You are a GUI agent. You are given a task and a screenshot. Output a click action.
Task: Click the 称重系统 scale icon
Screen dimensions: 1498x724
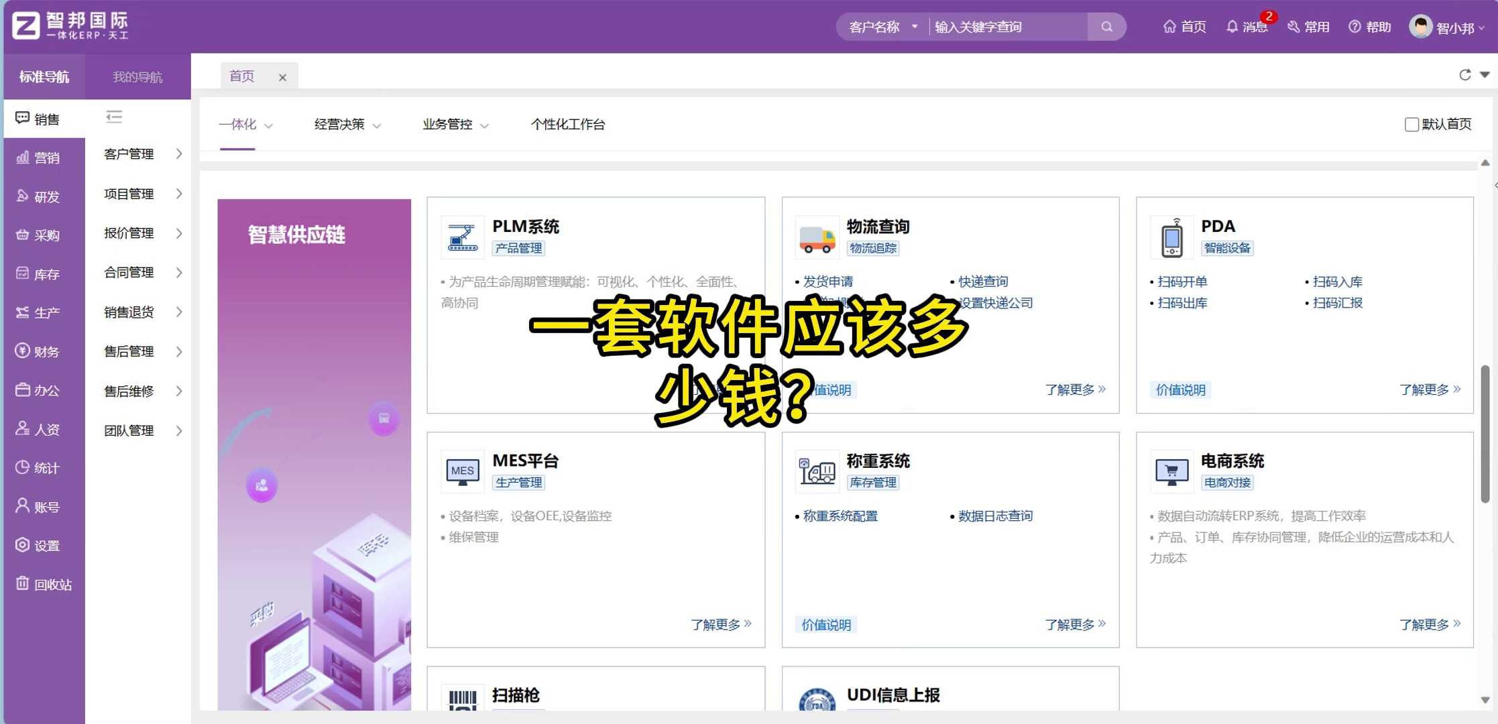(x=817, y=472)
